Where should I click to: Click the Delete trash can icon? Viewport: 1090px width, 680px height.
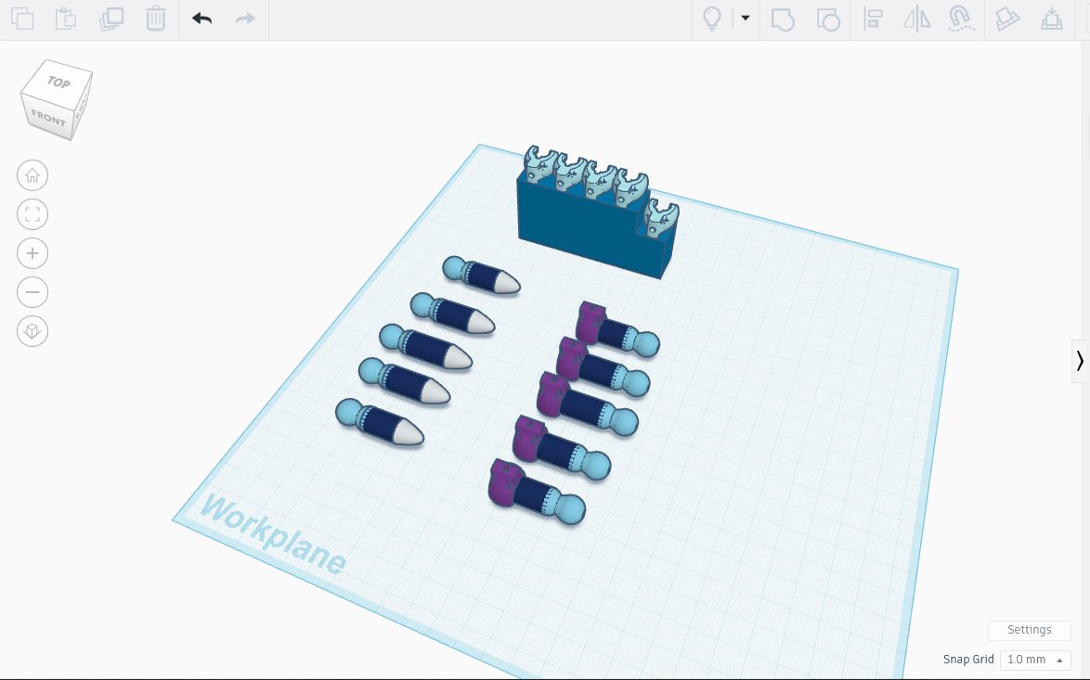point(156,19)
